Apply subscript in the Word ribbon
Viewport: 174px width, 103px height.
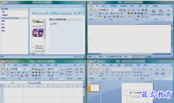coord(115,13)
